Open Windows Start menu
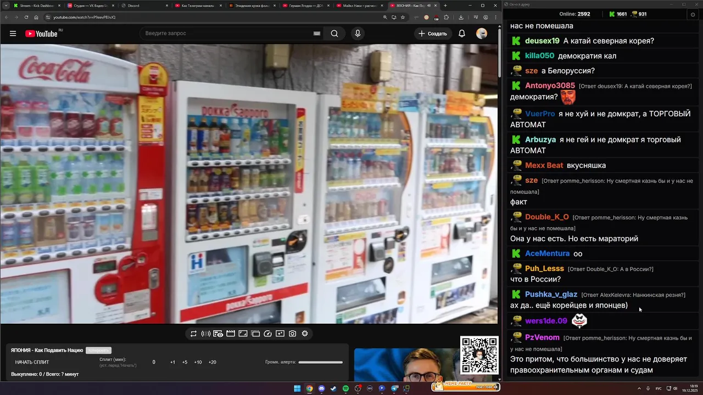Screen dimensions: 703x395 pos(297,388)
